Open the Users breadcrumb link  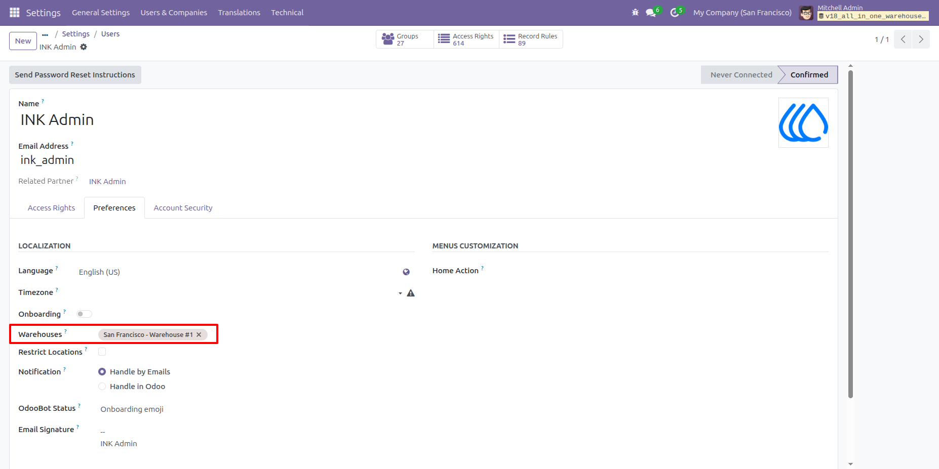110,34
